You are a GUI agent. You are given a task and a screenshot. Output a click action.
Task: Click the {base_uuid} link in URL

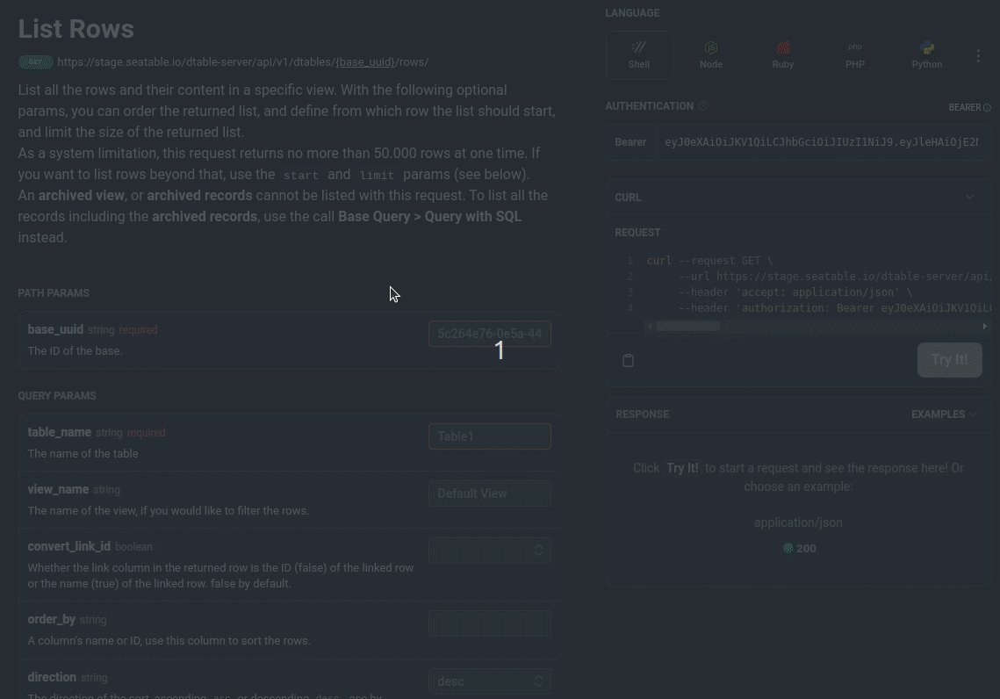click(365, 62)
